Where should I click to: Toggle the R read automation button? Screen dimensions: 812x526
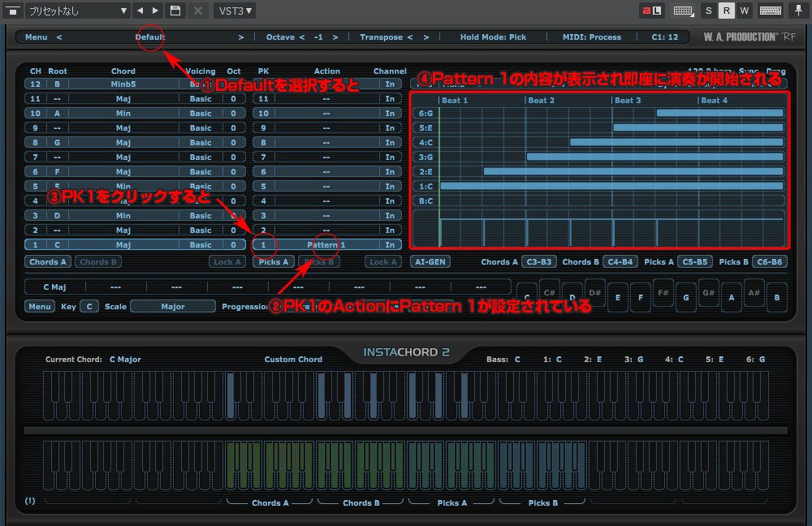pyautogui.click(x=727, y=11)
